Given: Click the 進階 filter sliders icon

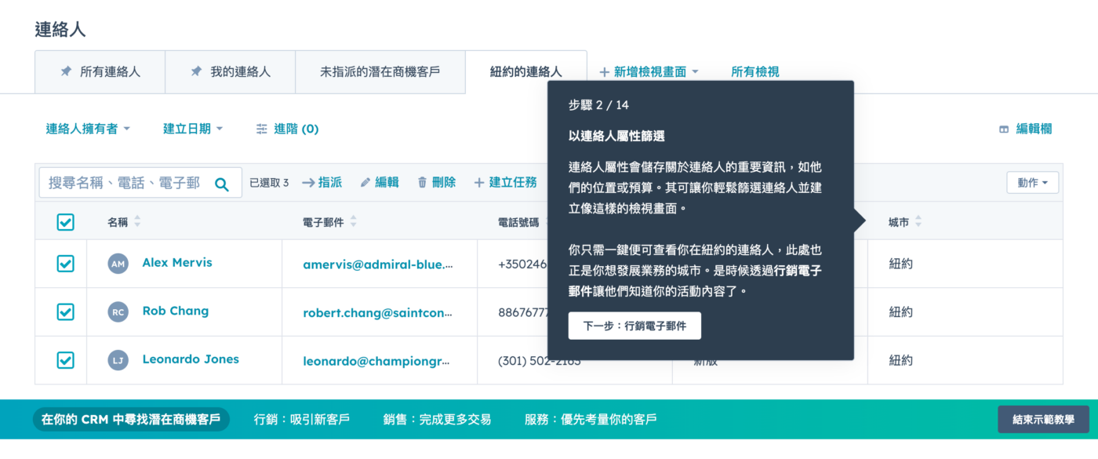Looking at the screenshot, I should pyautogui.click(x=262, y=129).
